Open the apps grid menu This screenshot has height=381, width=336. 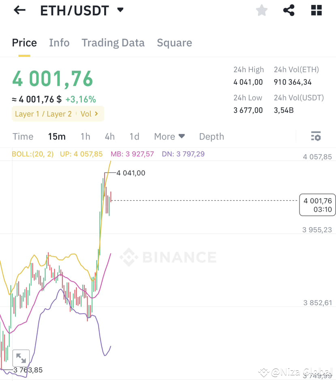coord(316,10)
